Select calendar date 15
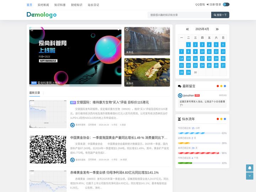Viewport: 256px width, 192px height. (188, 58)
